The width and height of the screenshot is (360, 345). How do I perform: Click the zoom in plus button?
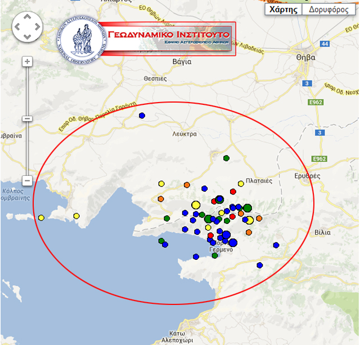tap(26, 61)
